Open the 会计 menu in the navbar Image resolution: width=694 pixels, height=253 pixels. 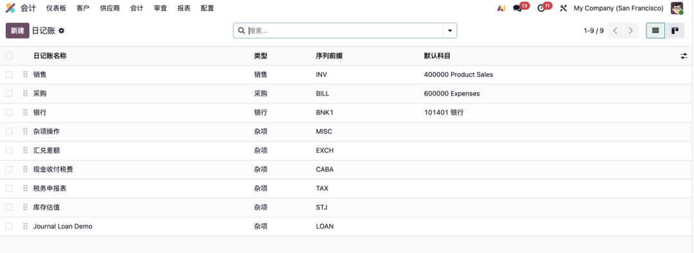[x=137, y=8]
